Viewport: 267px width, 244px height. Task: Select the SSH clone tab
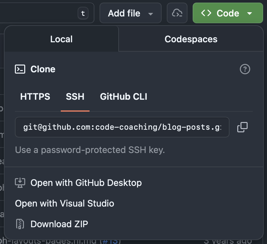pos(75,97)
